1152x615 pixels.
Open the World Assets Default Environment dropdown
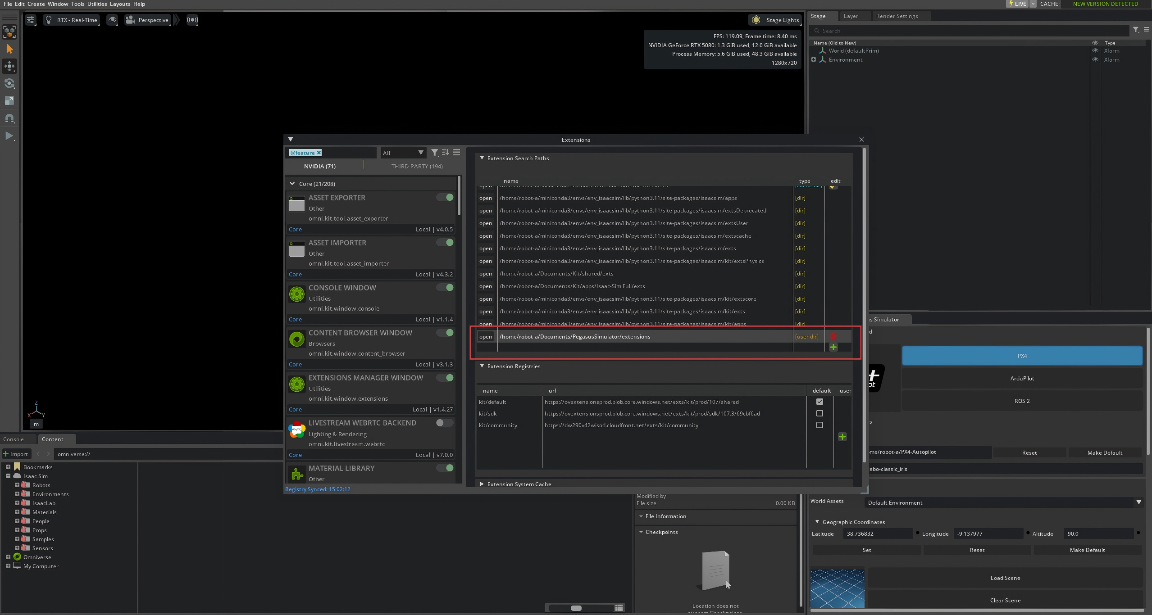1004,502
